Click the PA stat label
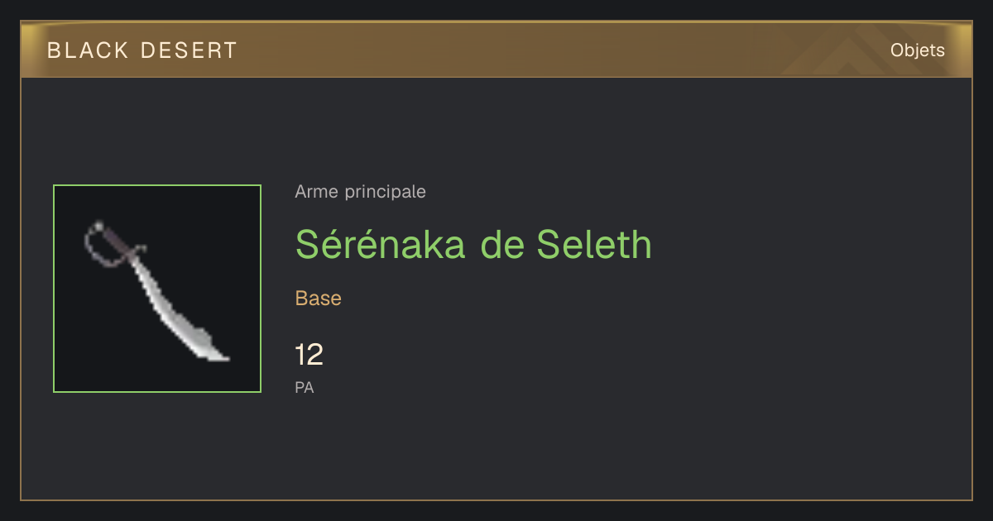The height and width of the screenshot is (521, 993). coord(305,387)
